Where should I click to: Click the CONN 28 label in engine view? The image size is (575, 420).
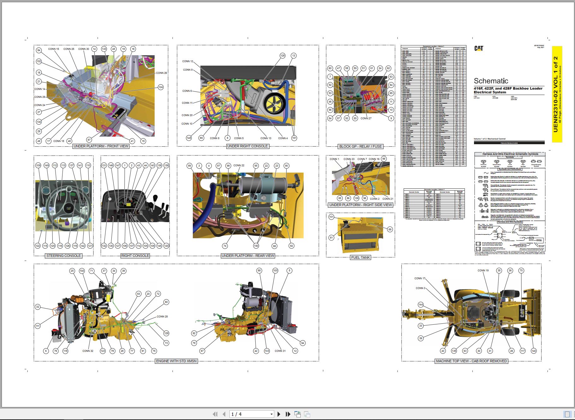(162, 316)
